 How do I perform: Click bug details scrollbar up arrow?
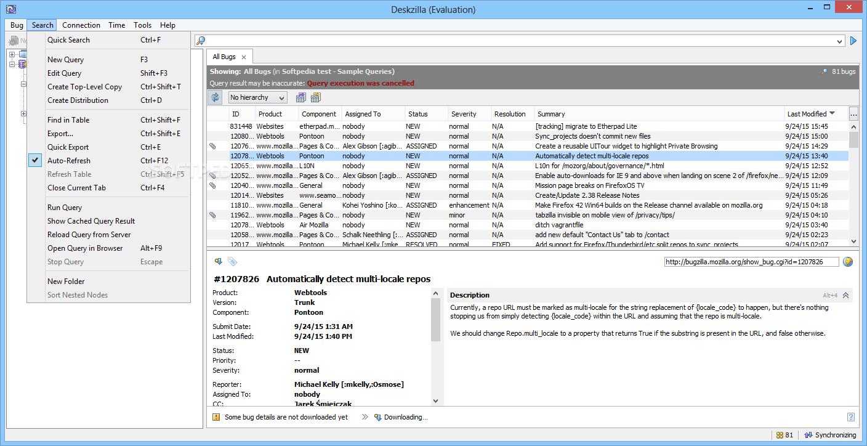[436, 294]
